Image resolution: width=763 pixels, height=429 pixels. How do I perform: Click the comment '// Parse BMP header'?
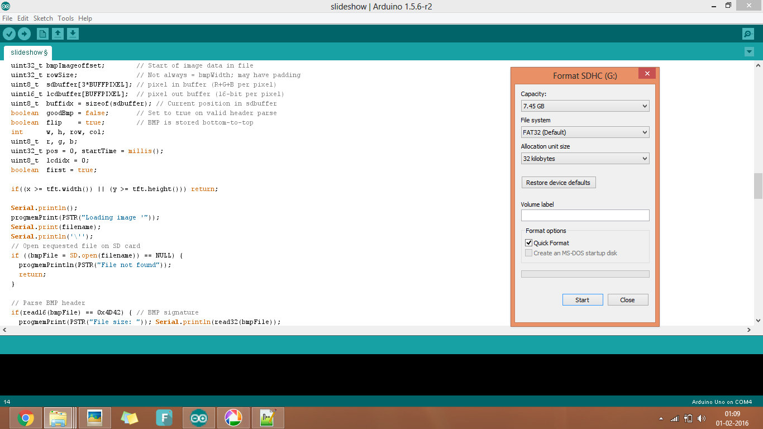click(x=48, y=303)
